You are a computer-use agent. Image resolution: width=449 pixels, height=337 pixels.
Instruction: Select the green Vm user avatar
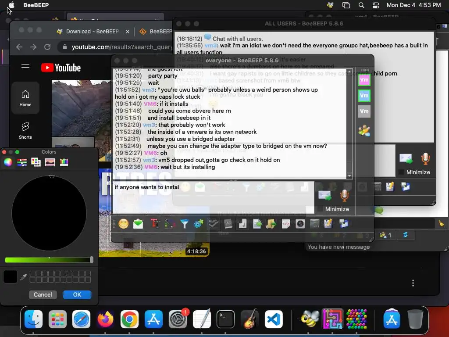pyautogui.click(x=364, y=95)
